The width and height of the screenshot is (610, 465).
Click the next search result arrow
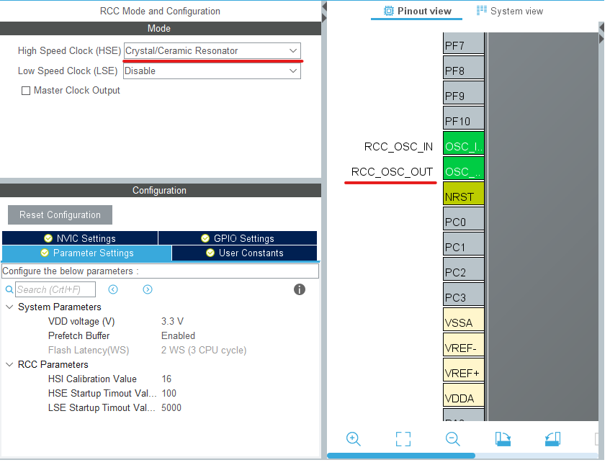tap(147, 289)
